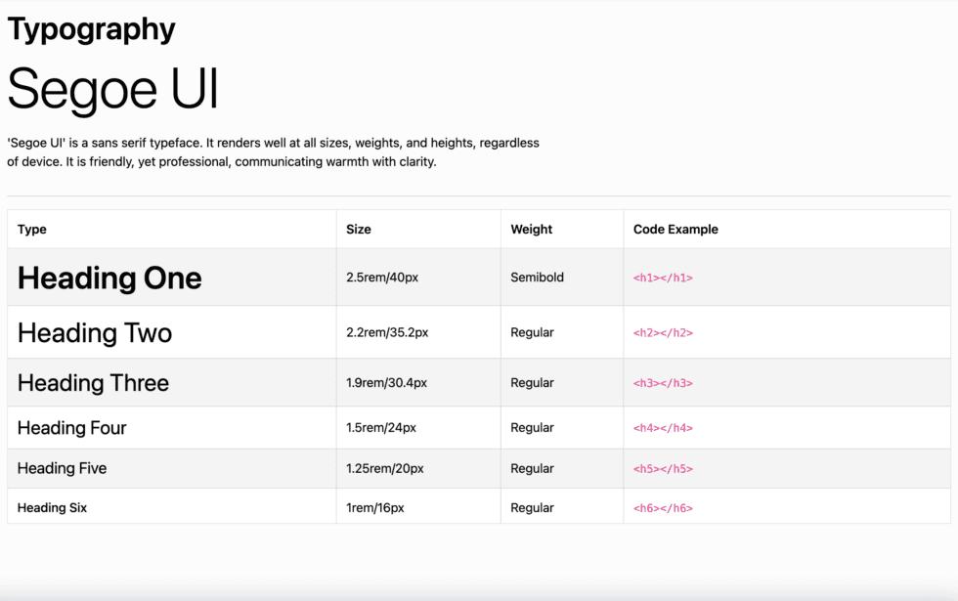Select the Heading Three sample text
This screenshot has height=601, width=958.
(x=93, y=383)
